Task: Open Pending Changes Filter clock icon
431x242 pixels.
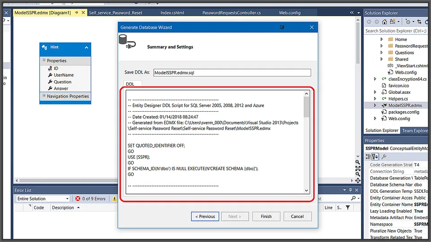Action: tap(409, 22)
